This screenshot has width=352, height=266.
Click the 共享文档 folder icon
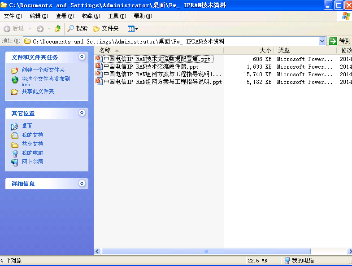point(15,145)
